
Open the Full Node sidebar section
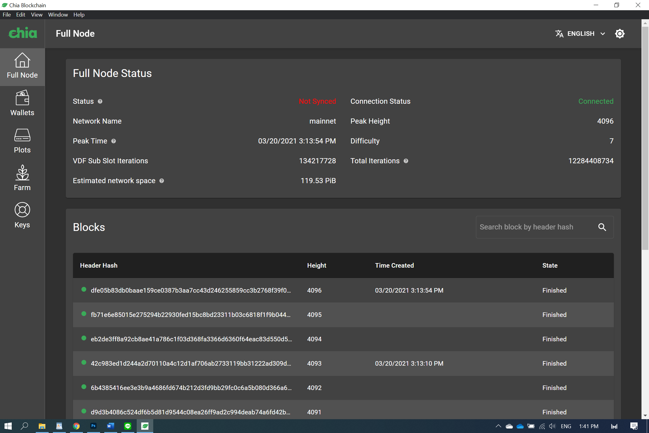point(22,67)
